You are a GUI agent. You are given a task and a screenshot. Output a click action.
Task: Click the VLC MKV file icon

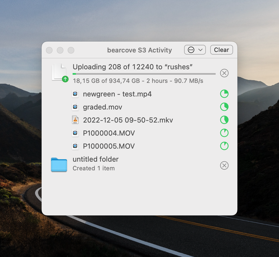point(75,120)
